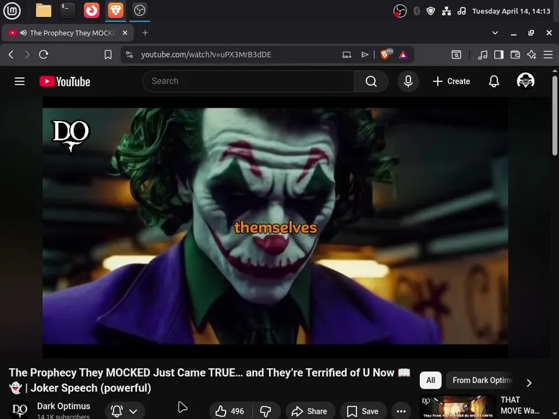Reload the current YouTube page
The image size is (559, 419).
(x=44, y=55)
